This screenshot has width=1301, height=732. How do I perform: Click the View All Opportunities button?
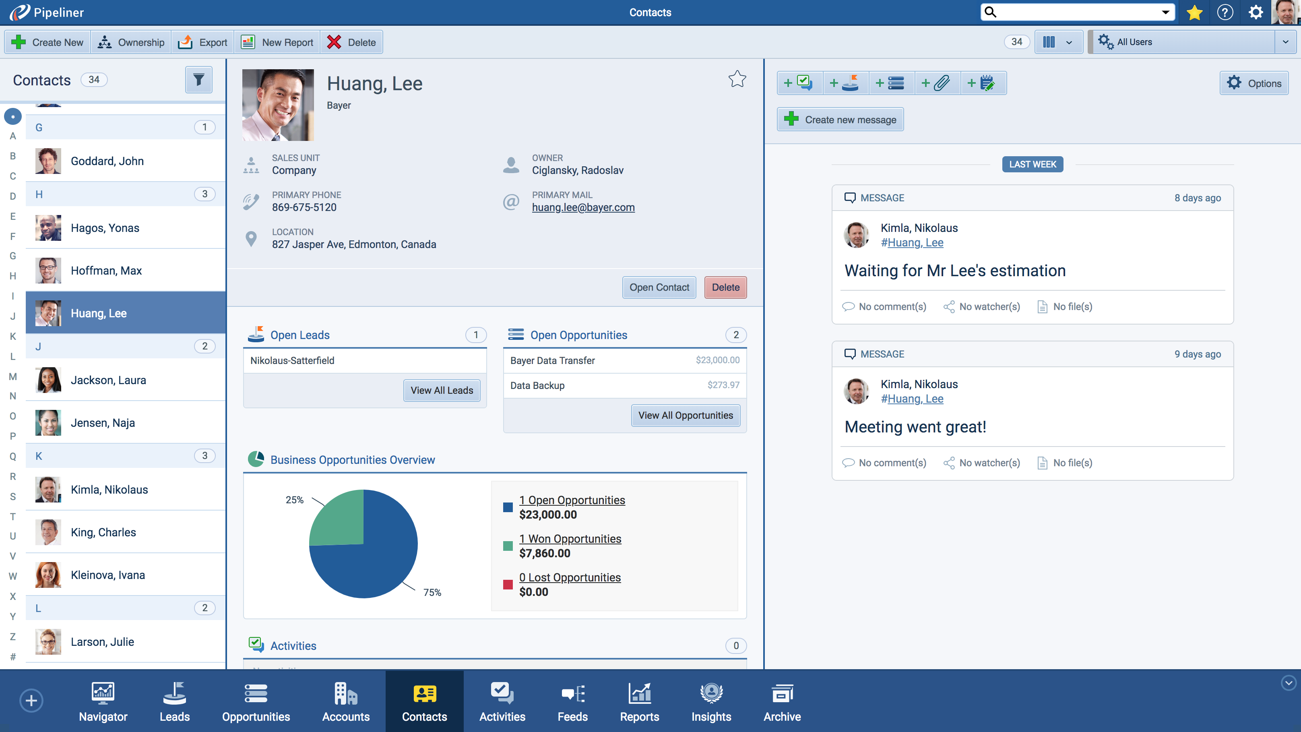pyautogui.click(x=686, y=415)
